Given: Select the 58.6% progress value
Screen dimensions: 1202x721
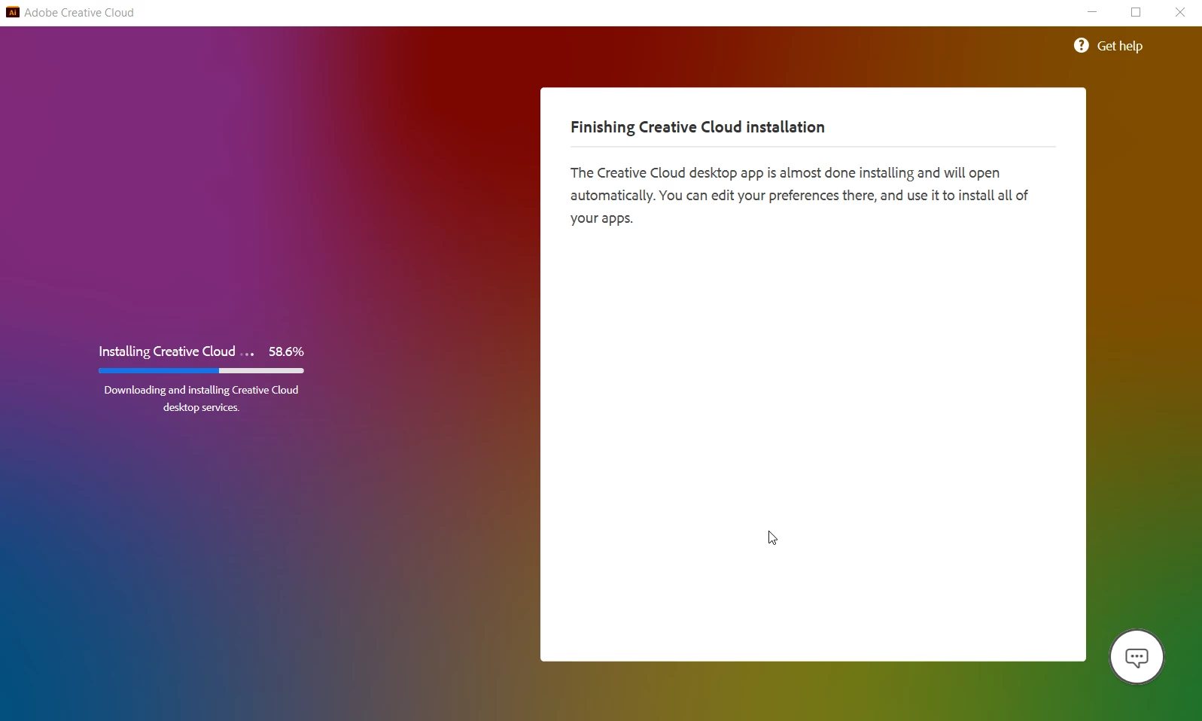Looking at the screenshot, I should point(286,351).
